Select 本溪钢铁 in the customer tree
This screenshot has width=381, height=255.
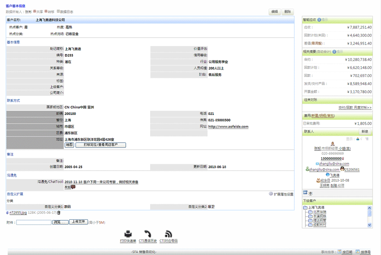click(317, 217)
